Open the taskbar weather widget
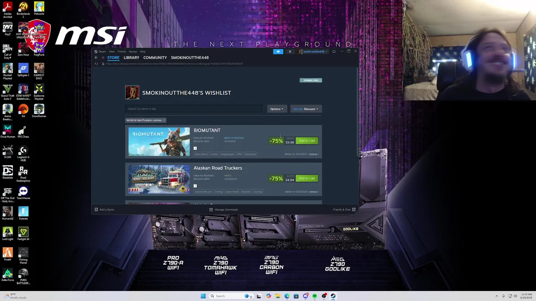 pyautogui.click(x=15, y=296)
